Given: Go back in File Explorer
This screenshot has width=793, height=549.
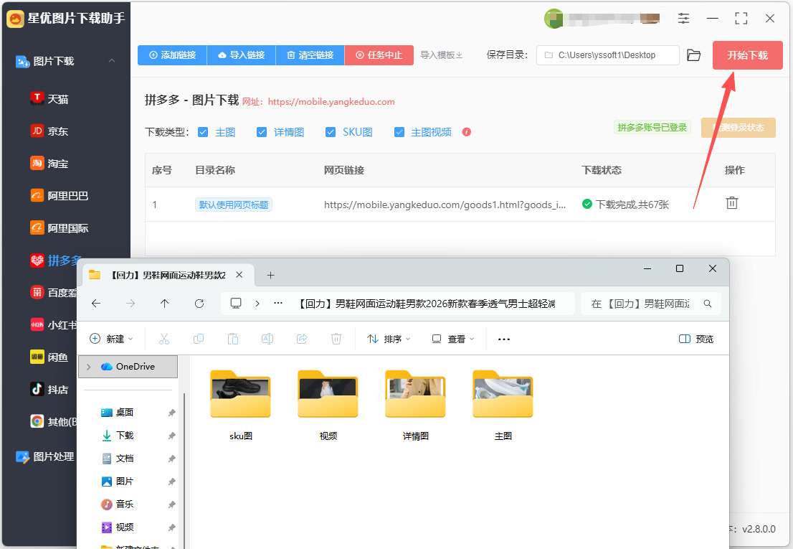Looking at the screenshot, I should tap(96, 304).
